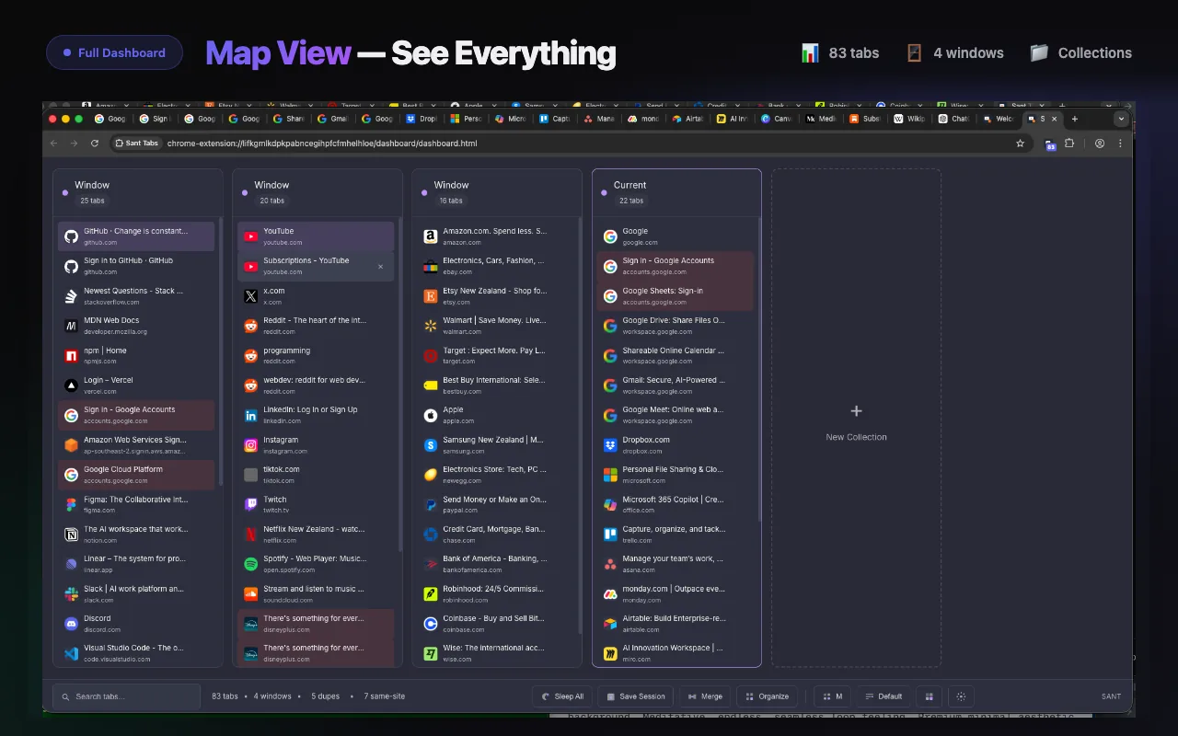Bookmark this page with the star icon
The width and height of the screenshot is (1178, 736).
(1020, 144)
